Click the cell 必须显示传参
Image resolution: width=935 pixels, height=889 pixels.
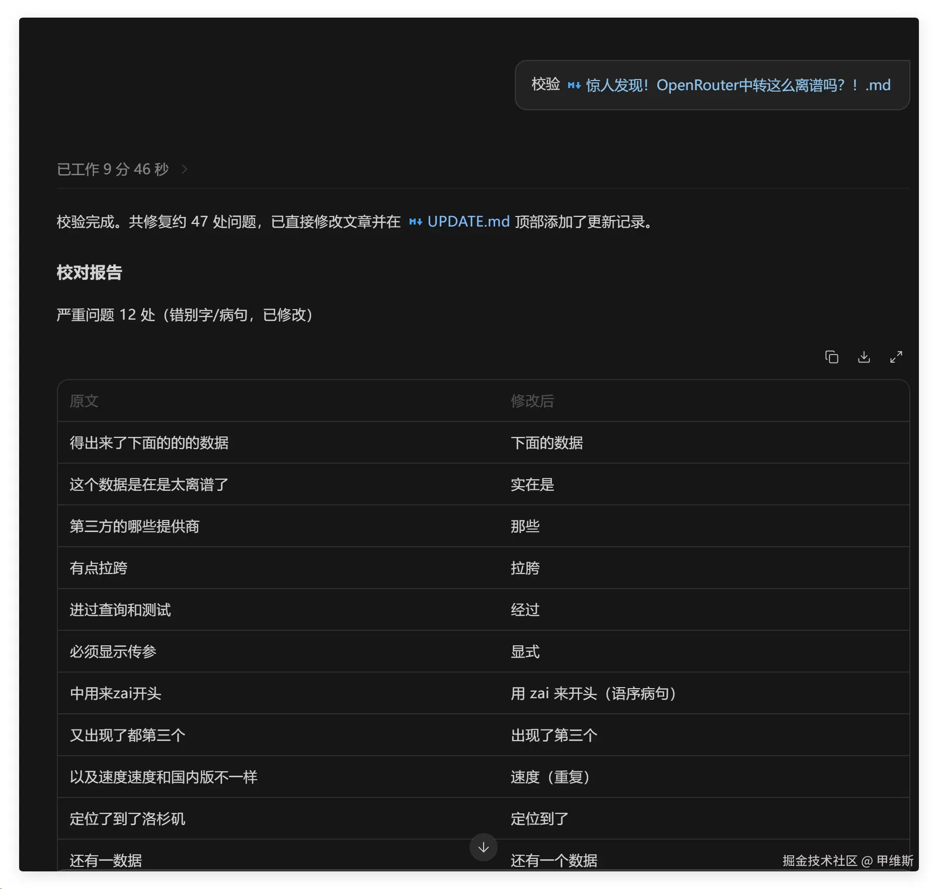113,651
